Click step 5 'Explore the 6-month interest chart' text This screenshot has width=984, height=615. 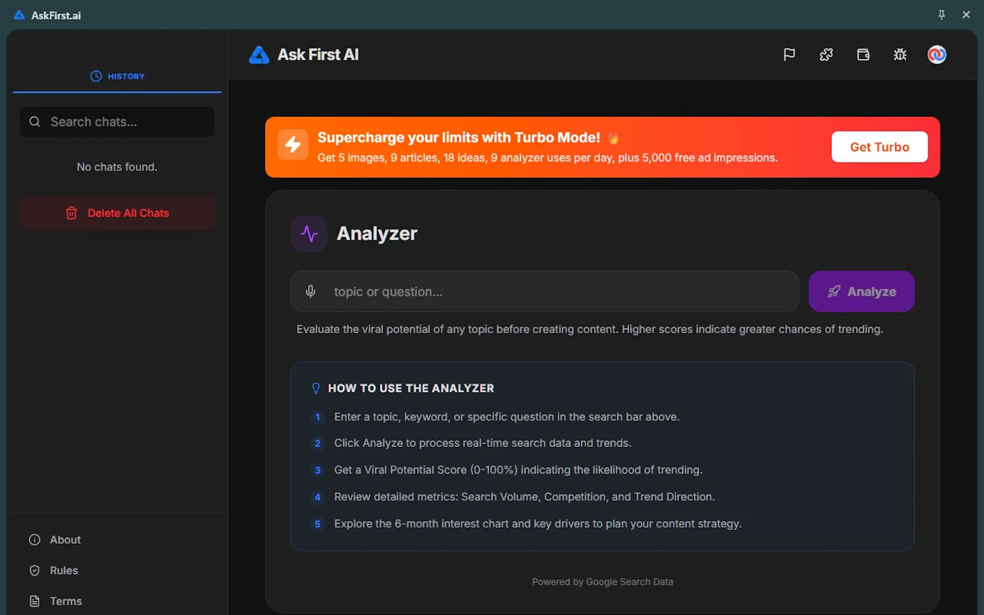[x=538, y=524]
